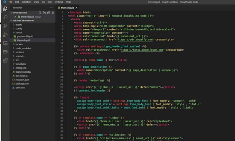The width and height of the screenshot is (235, 141).
Task: Collapse the Open Editors section
Action: tap(33, 13)
